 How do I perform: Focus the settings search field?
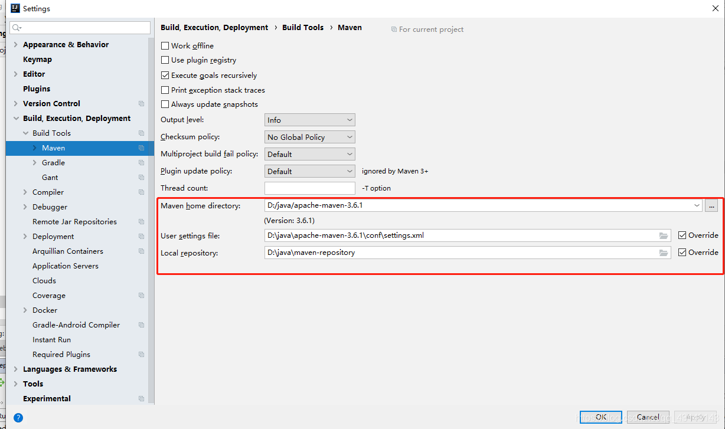[x=80, y=28]
